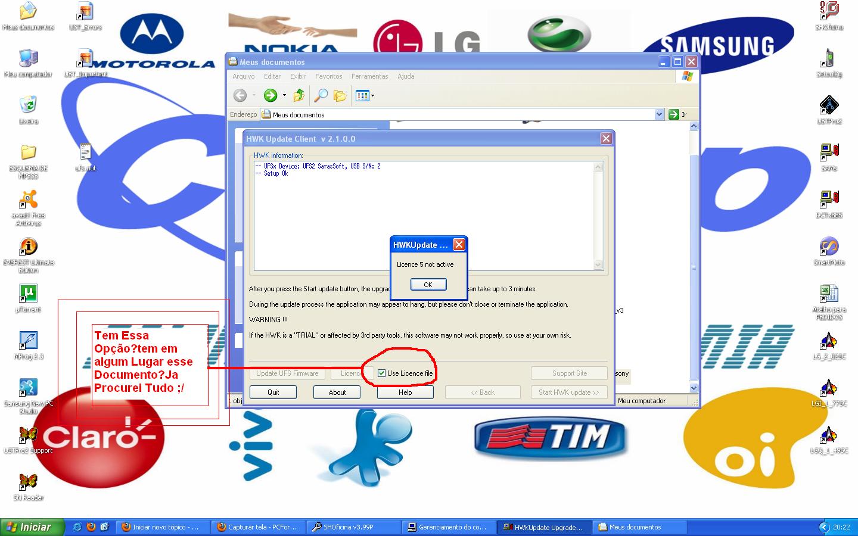Image resolution: width=858 pixels, height=536 pixels.
Task: Click the << Back button
Action: point(483,392)
